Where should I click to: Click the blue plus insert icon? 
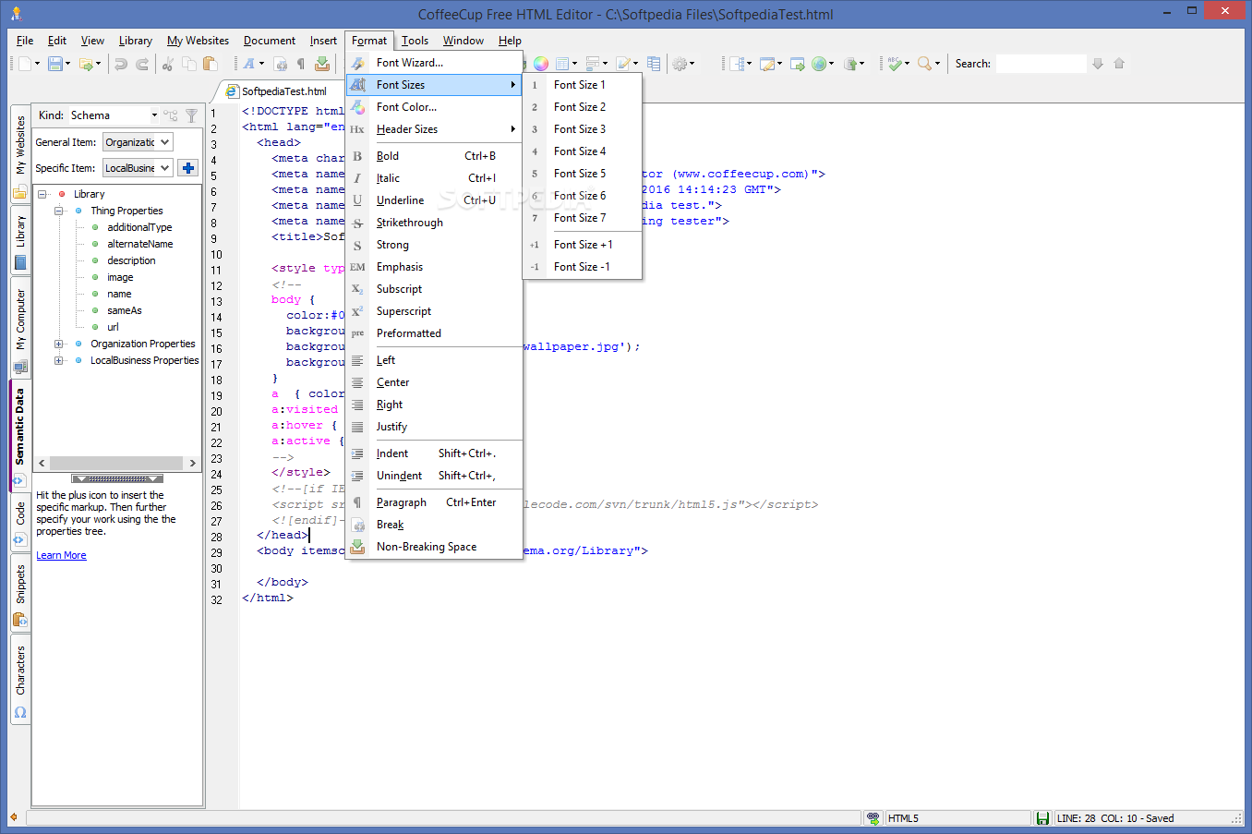(188, 168)
